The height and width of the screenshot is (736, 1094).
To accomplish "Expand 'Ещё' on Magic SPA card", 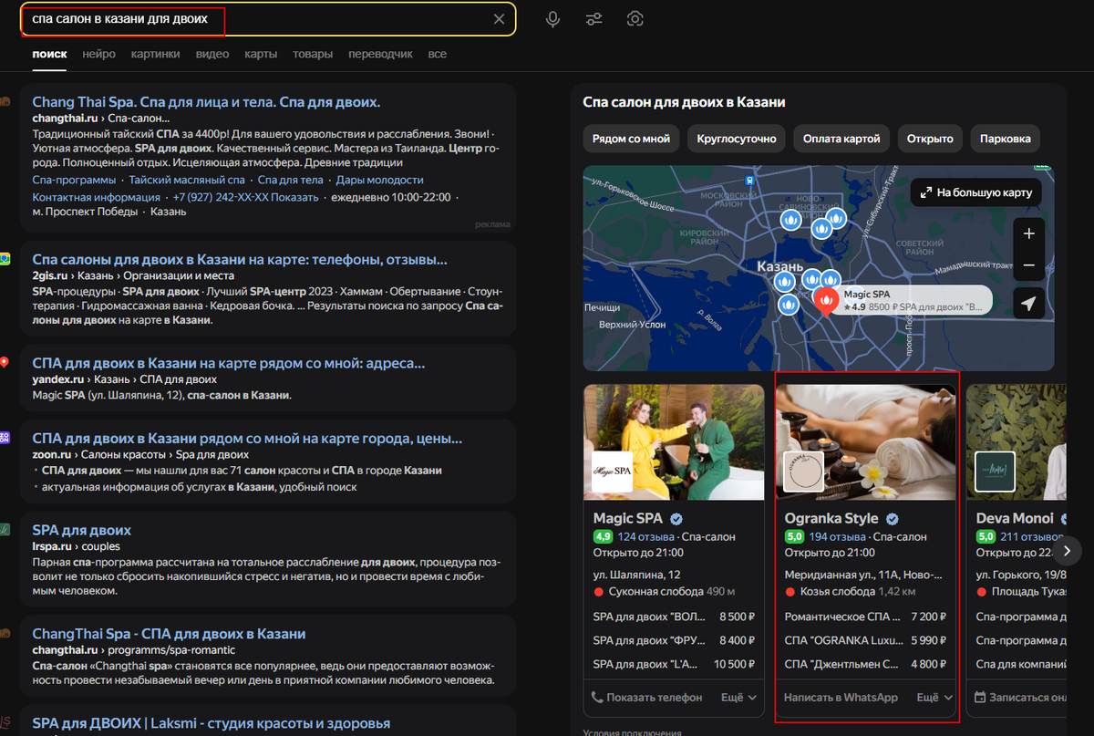I will tap(738, 698).
